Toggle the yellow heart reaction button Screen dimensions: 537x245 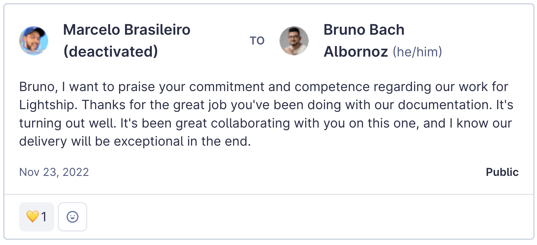[x=37, y=217]
